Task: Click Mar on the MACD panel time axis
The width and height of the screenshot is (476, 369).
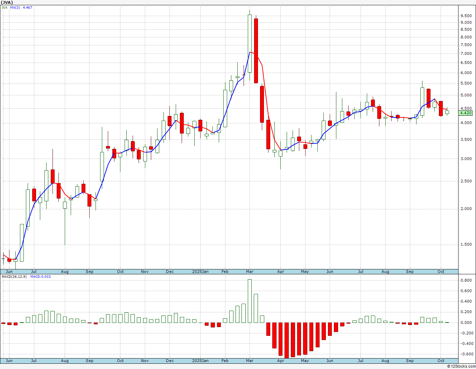Action: click(x=250, y=361)
